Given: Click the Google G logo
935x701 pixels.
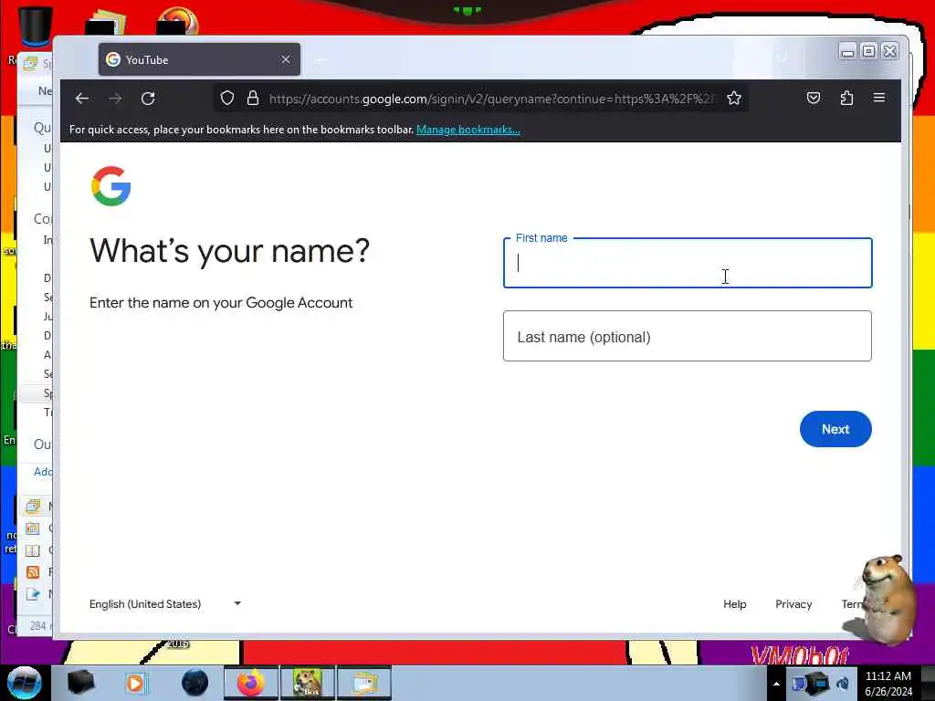Looking at the screenshot, I should (x=110, y=186).
